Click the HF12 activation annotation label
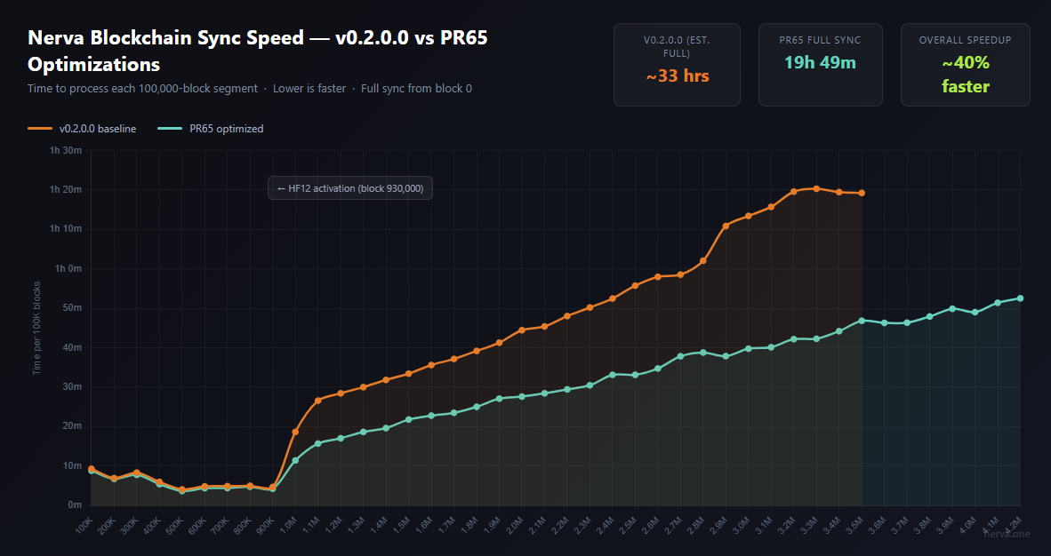1051x556 pixels. coord(349,188)
